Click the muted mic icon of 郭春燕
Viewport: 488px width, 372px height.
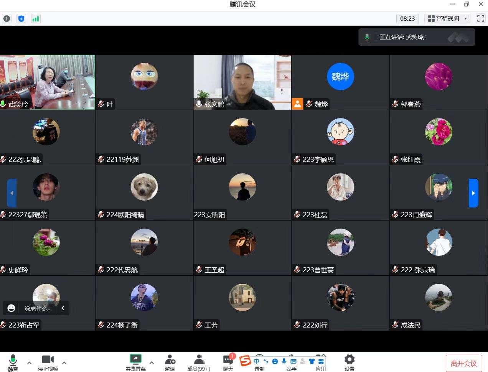pyautogui.click(x=395, y=104)
